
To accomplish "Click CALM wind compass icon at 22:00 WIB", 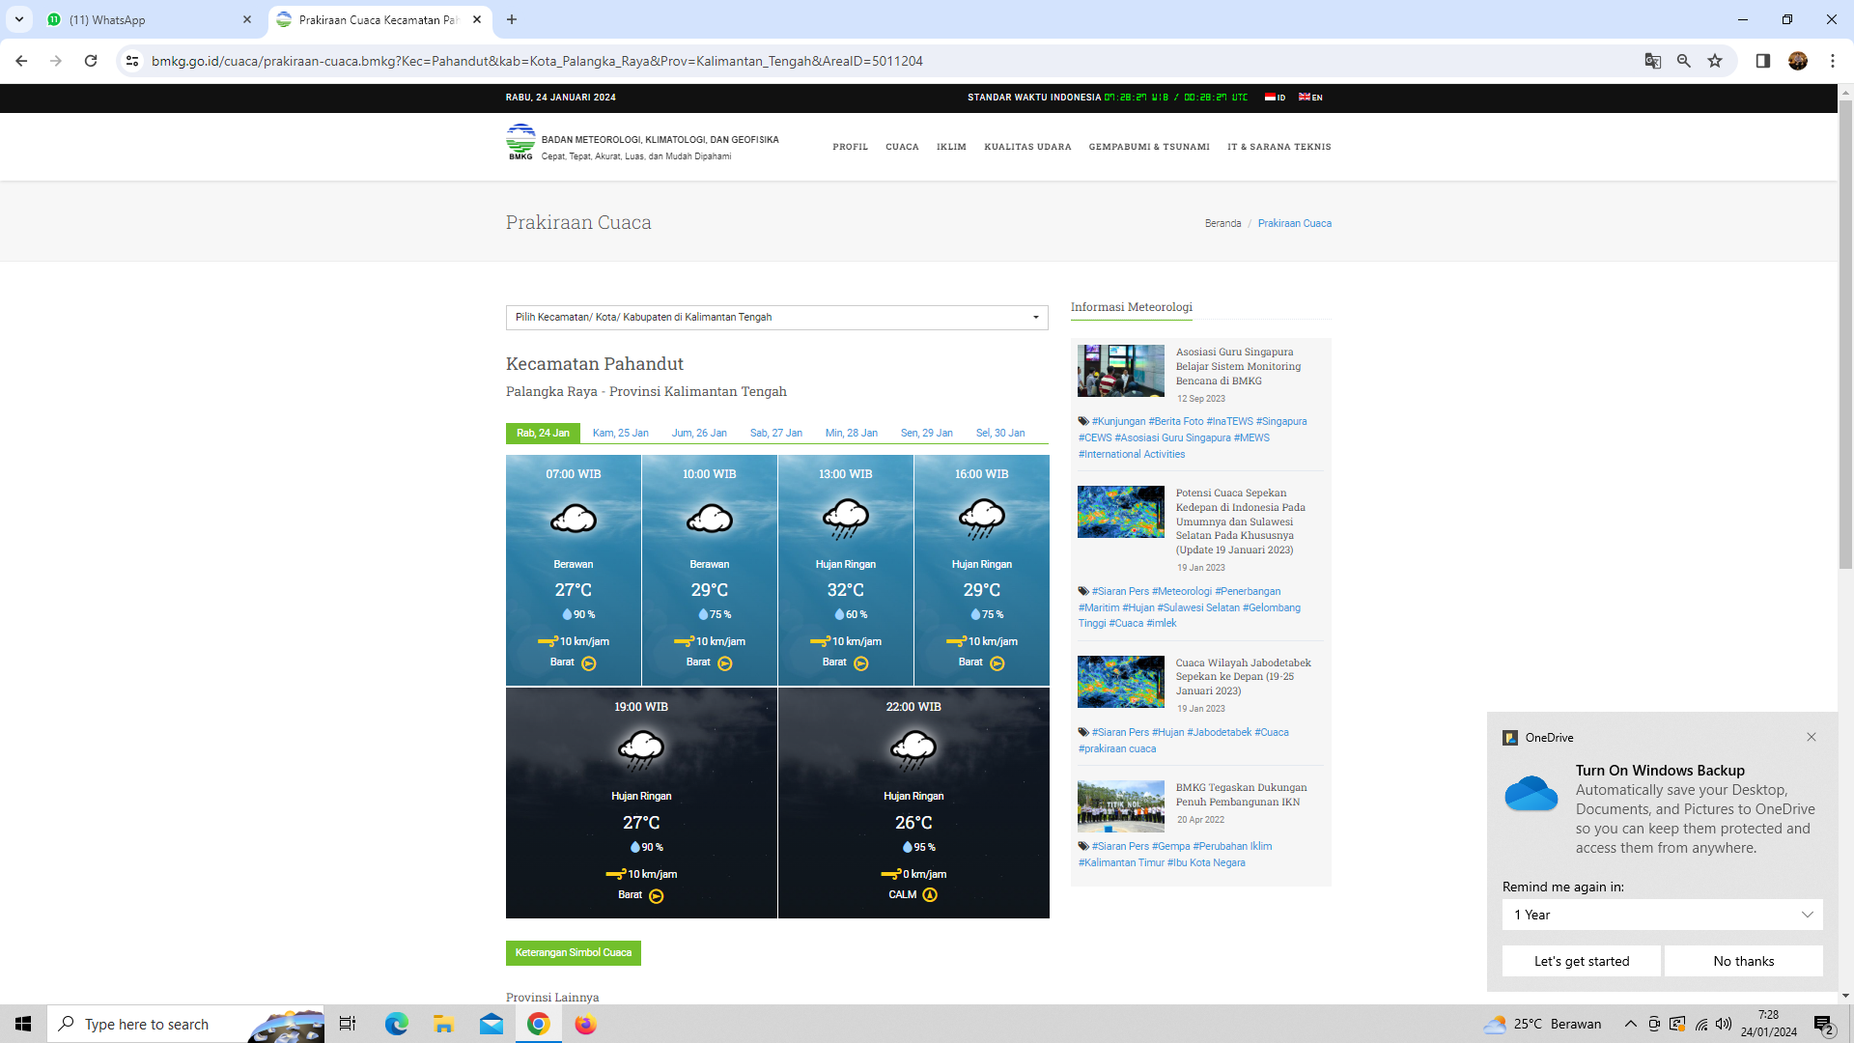I will (930, 895).
